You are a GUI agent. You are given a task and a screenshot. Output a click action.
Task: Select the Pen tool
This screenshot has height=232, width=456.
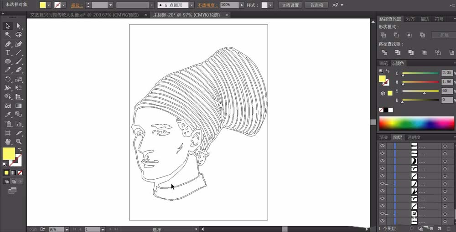coord(8,44)
